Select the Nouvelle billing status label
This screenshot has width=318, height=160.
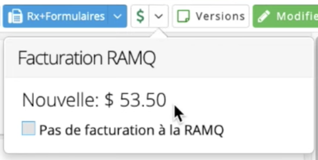coord(60,100)
